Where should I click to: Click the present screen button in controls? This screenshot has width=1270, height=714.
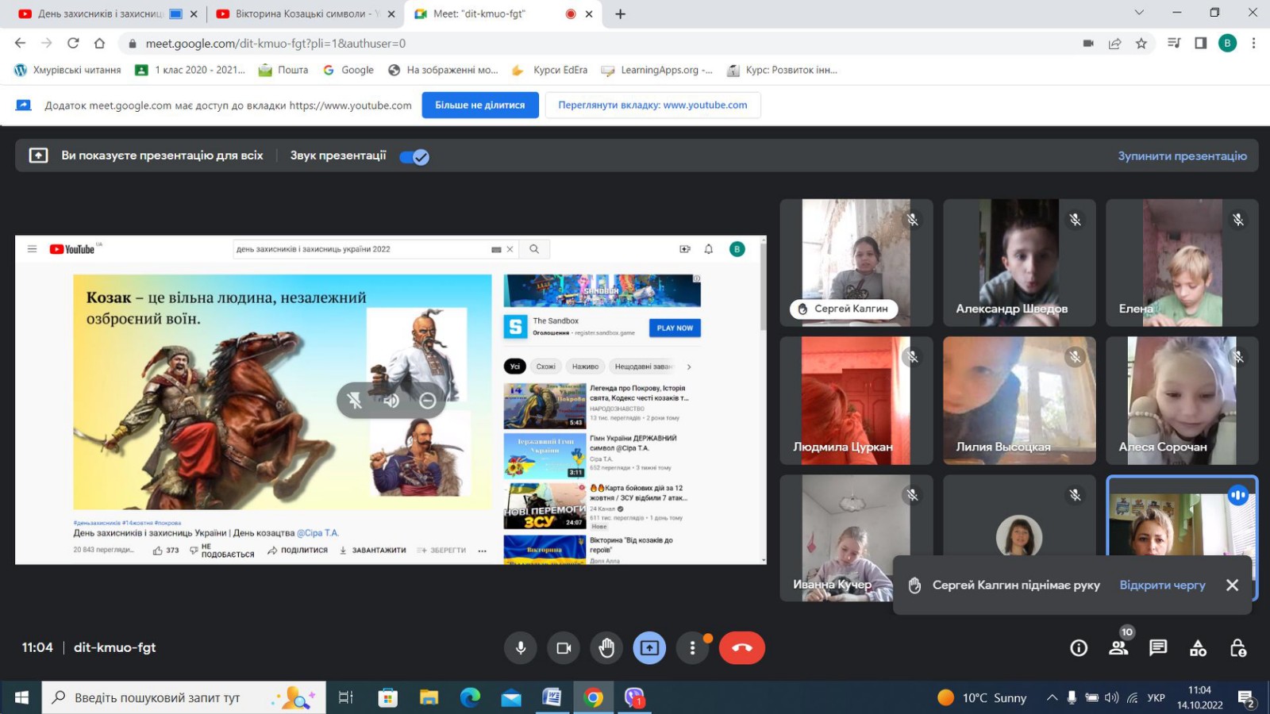coord(649,648)
